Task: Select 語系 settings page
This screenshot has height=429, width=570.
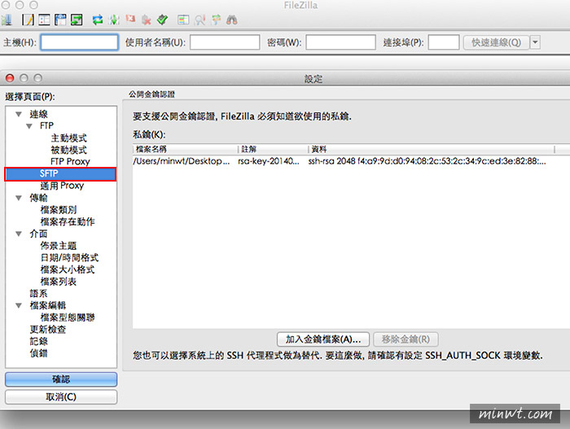Action: [38, 293]
